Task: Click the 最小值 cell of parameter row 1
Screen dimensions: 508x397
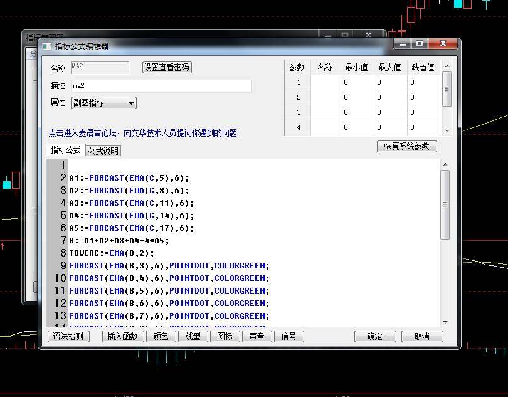Action: click(x=357, y=82)
